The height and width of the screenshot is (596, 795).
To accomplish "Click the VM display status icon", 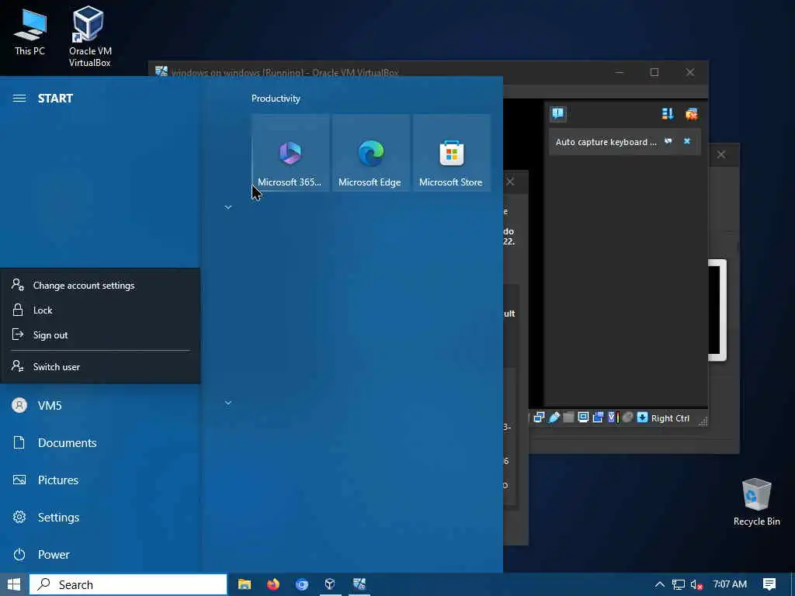I will click(583, 417).
